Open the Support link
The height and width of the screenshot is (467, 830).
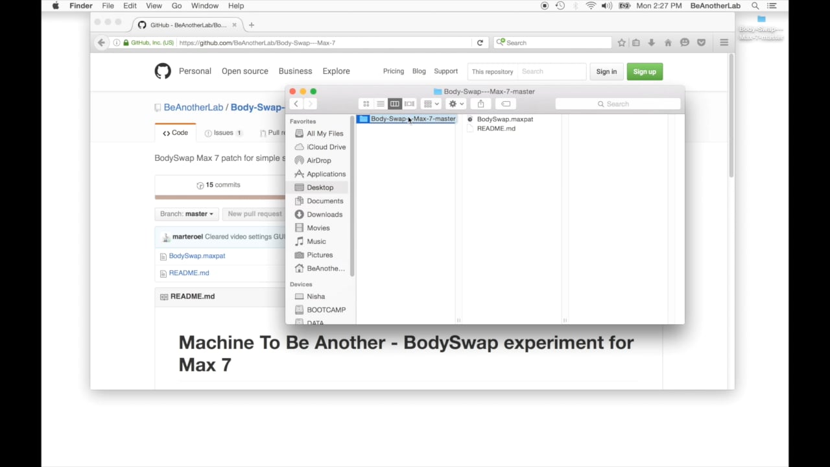click(x=445, y=71)
